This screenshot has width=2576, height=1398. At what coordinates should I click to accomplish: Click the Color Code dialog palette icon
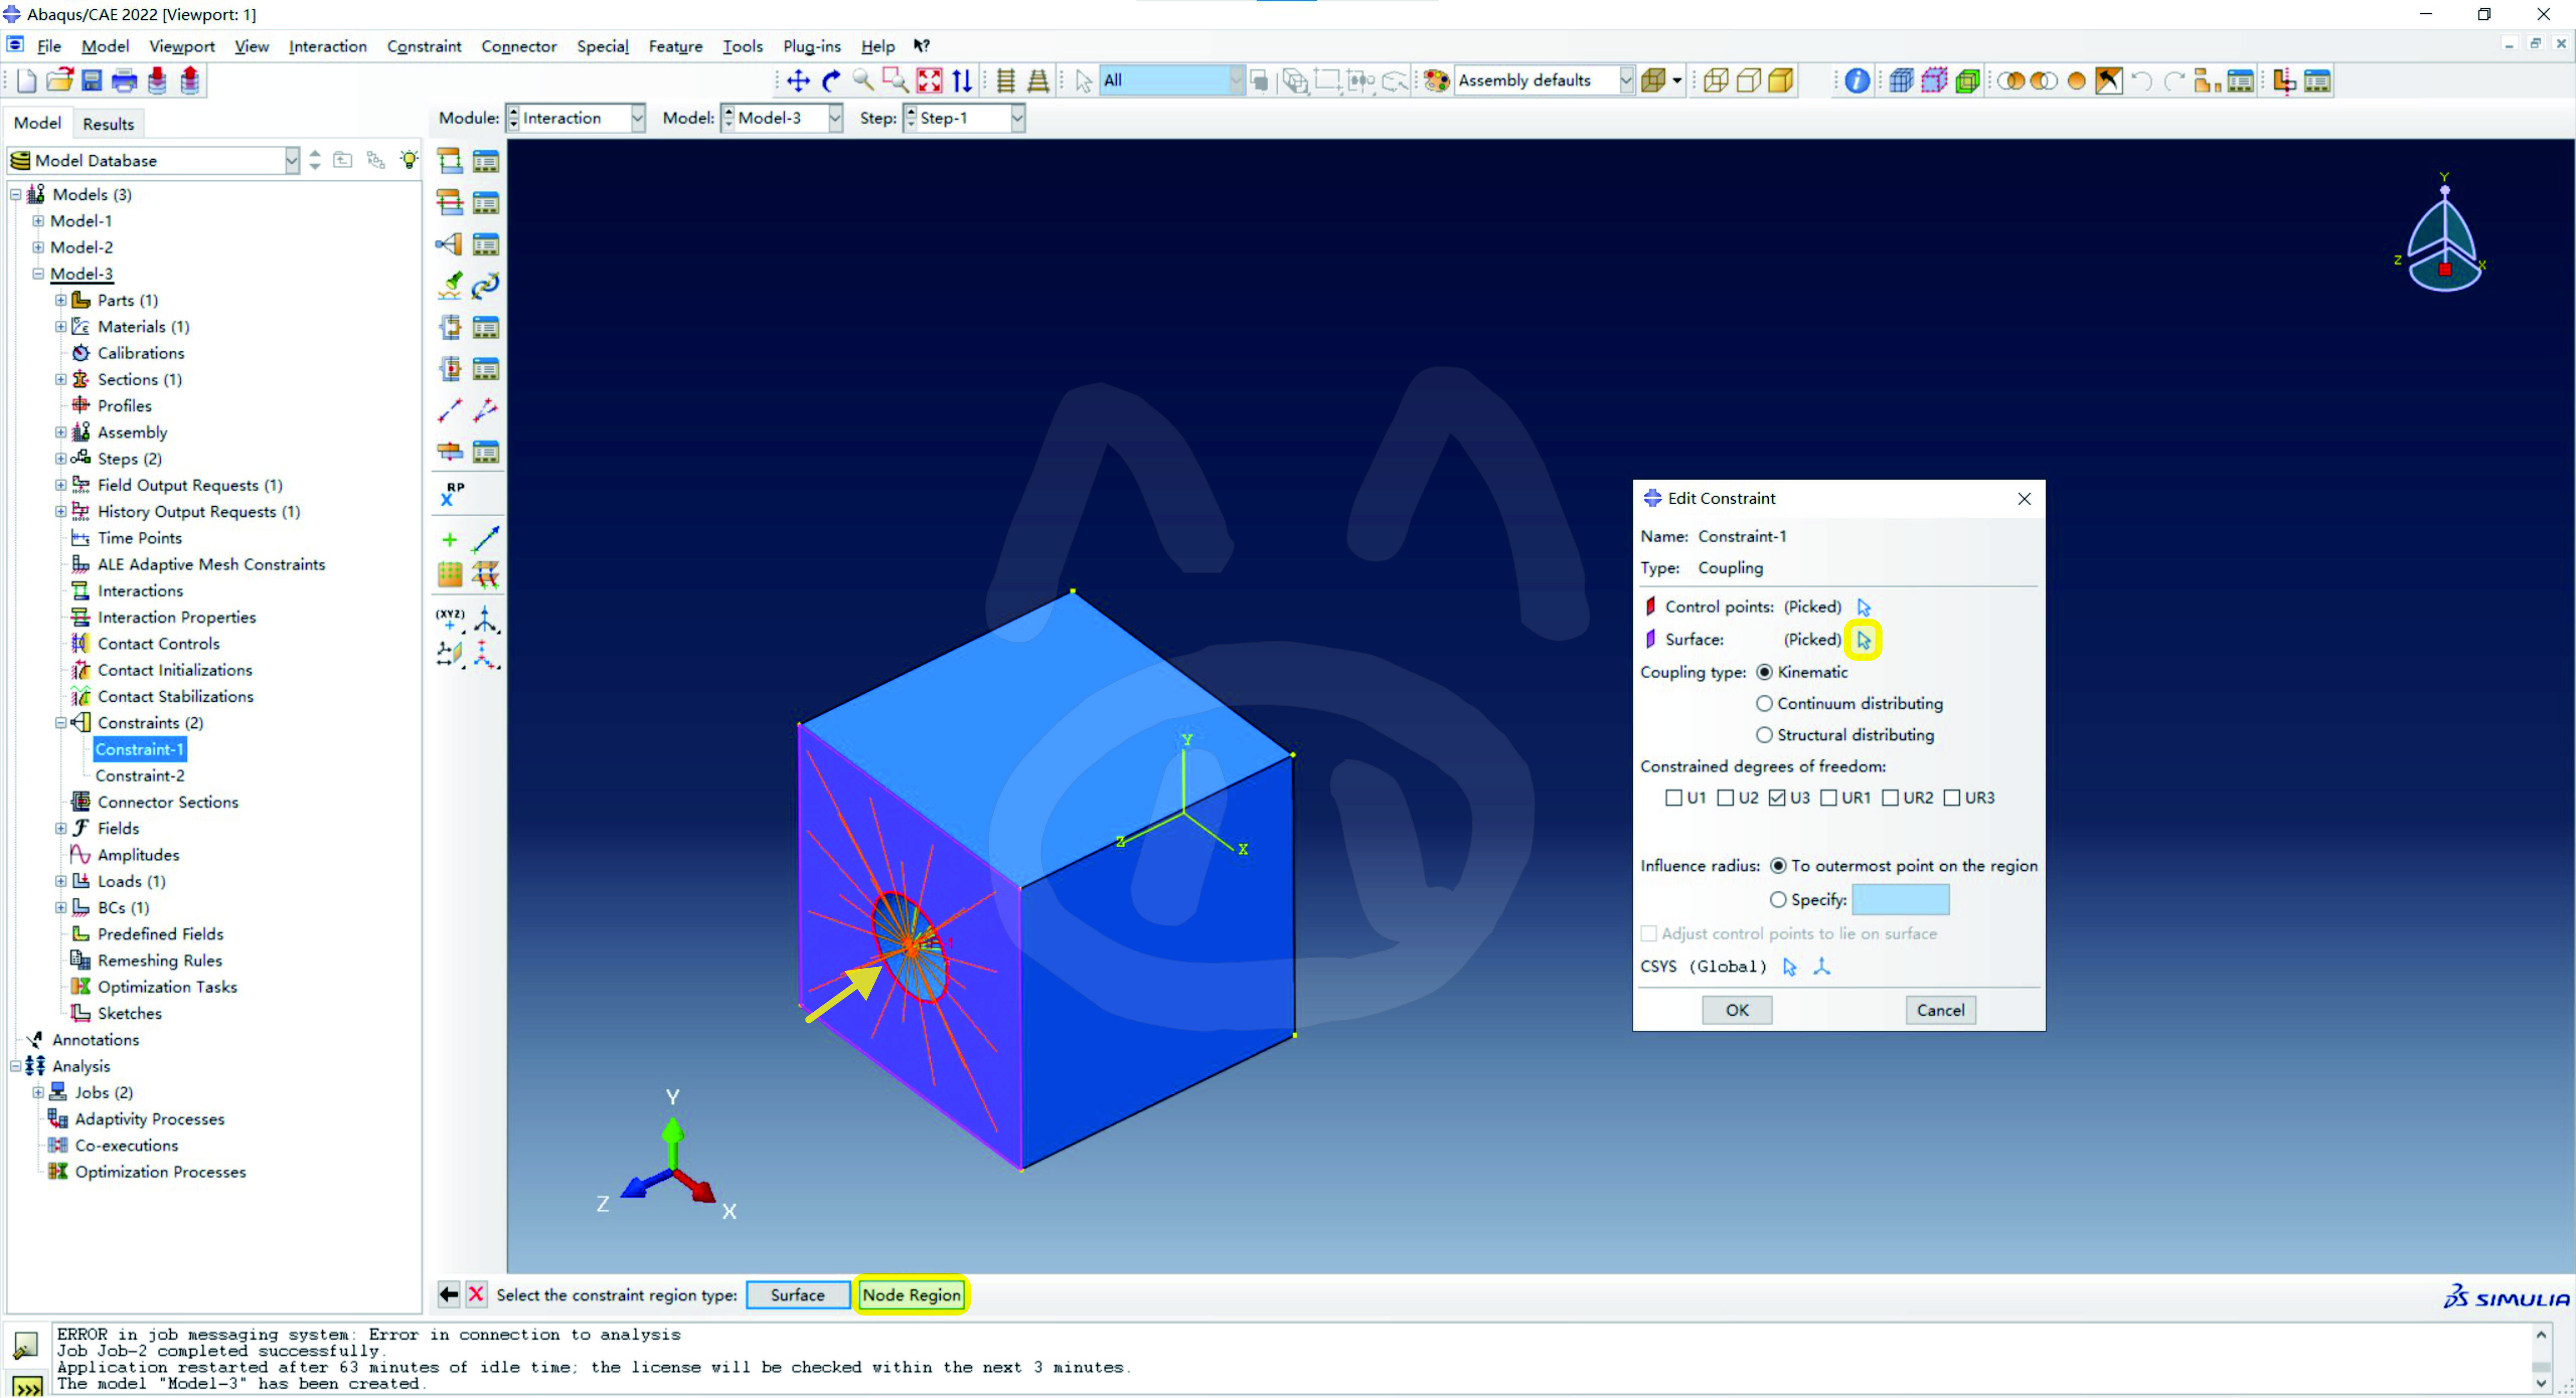tap(1437, 81)
